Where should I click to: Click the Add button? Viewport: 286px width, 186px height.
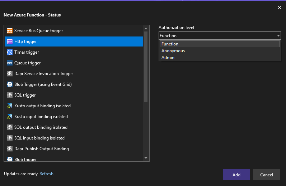coord(236,175)
